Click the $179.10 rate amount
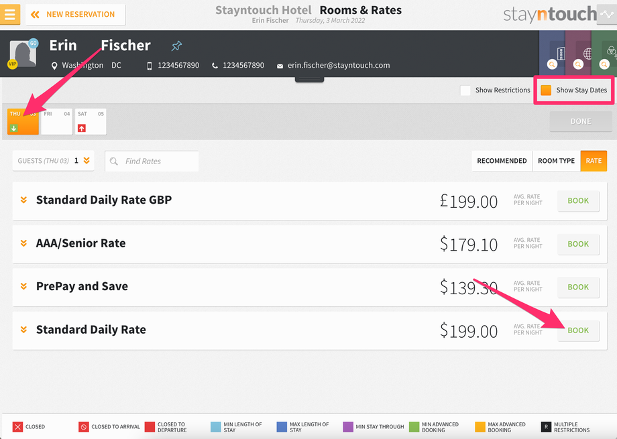The height and width of the screenshot is (439, 617). [x=469, y=244]
